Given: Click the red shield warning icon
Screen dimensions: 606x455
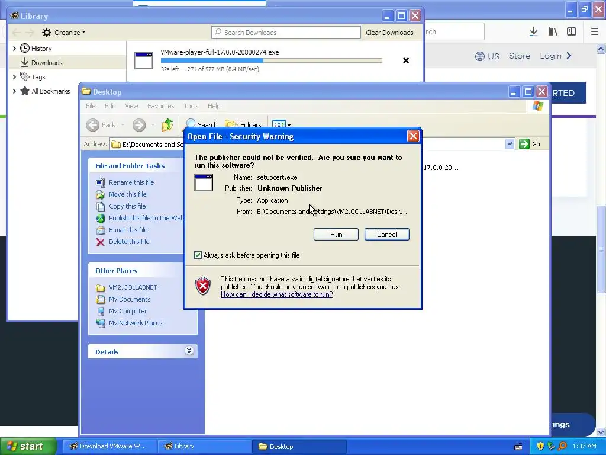Looking at the screenshot, I should [x=203, y=286].
